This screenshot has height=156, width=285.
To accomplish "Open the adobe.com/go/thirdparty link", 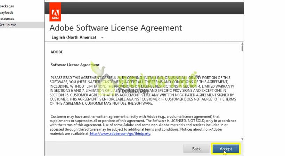I will click(x=120, y=133).
